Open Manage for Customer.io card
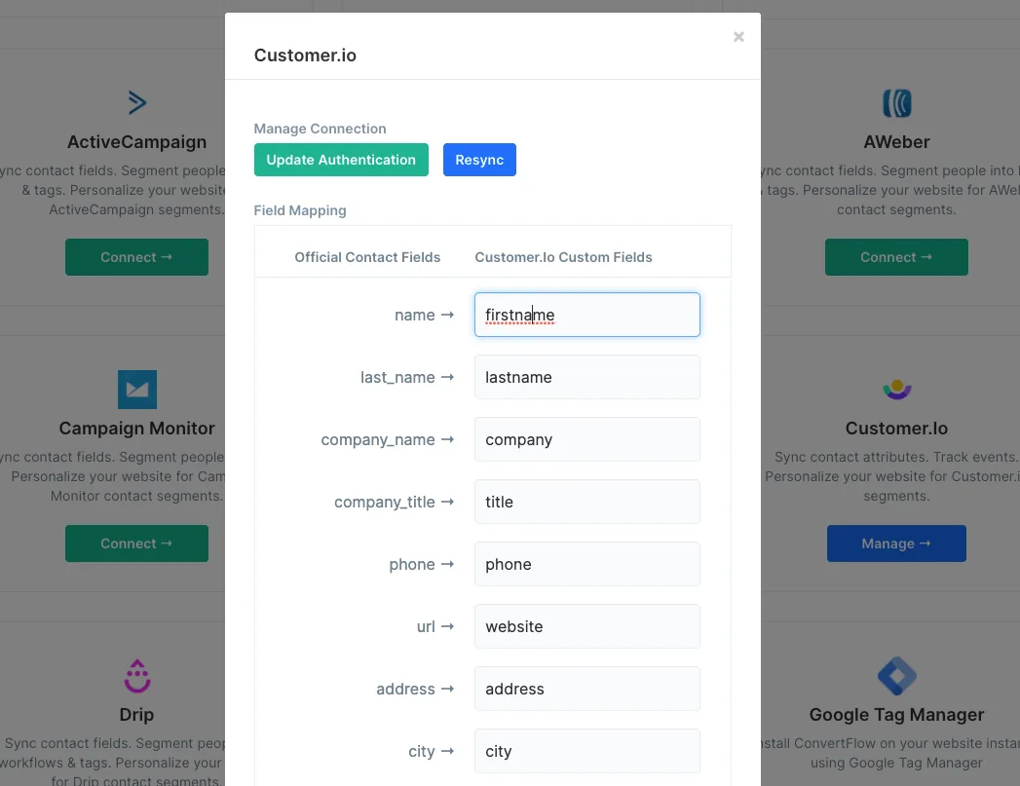The image size is (1020, 786). 896,543
